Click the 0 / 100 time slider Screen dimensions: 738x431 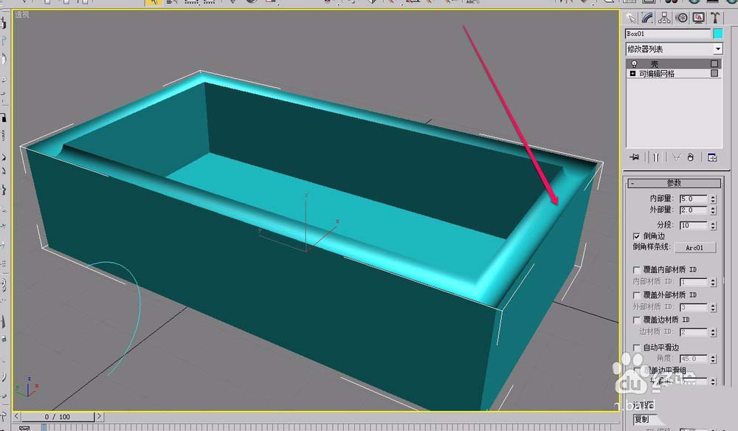pyautogui.click(x=58, y=417)
